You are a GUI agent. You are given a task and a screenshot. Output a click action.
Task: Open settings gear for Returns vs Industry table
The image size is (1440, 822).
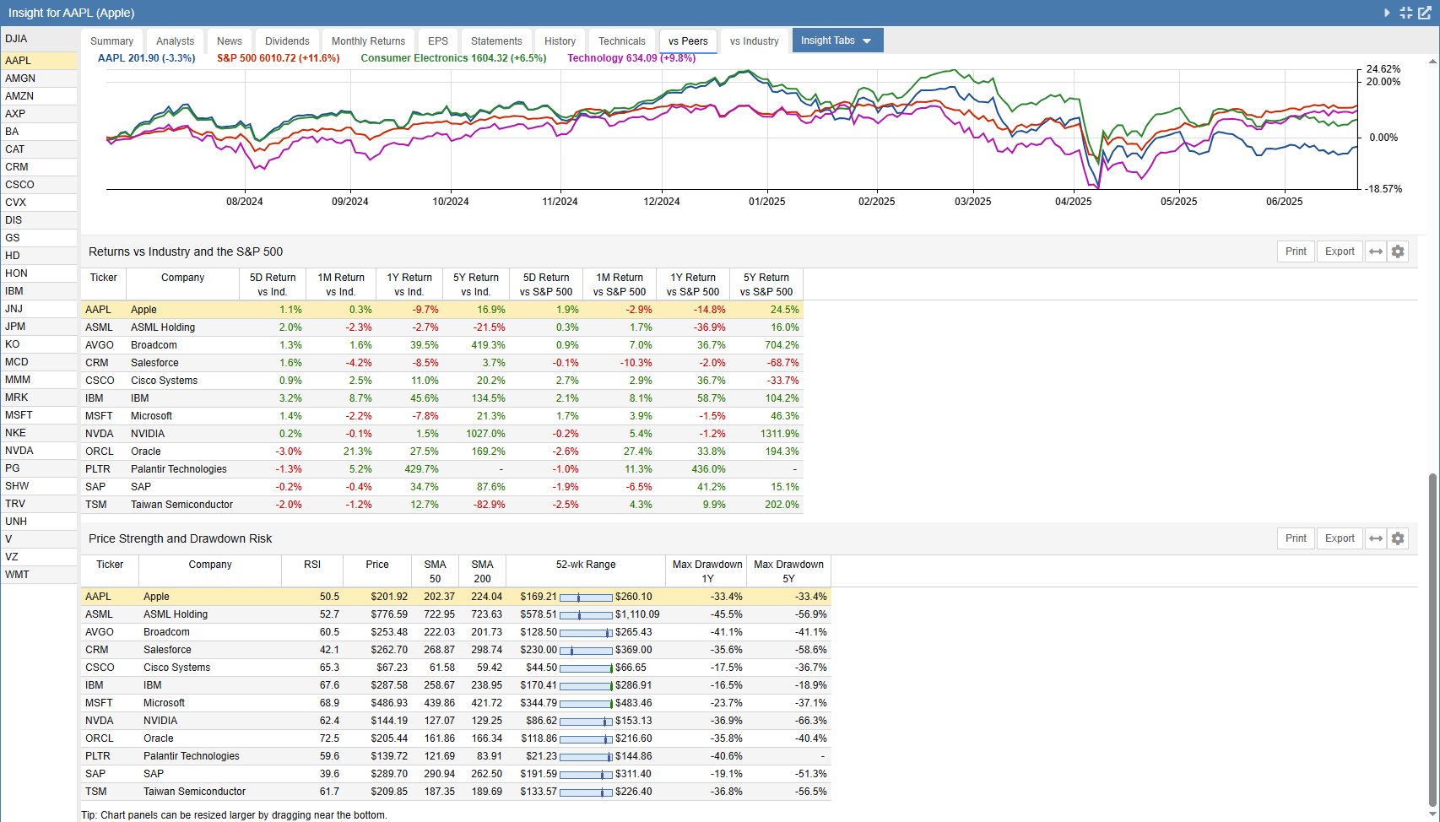1398,251
